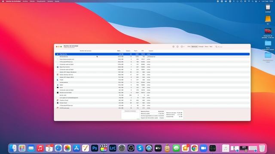Image resolution: width=275 pixels, height=154 pixels.
Task: Open the Ventana menu
Action: tap(50, 1)
